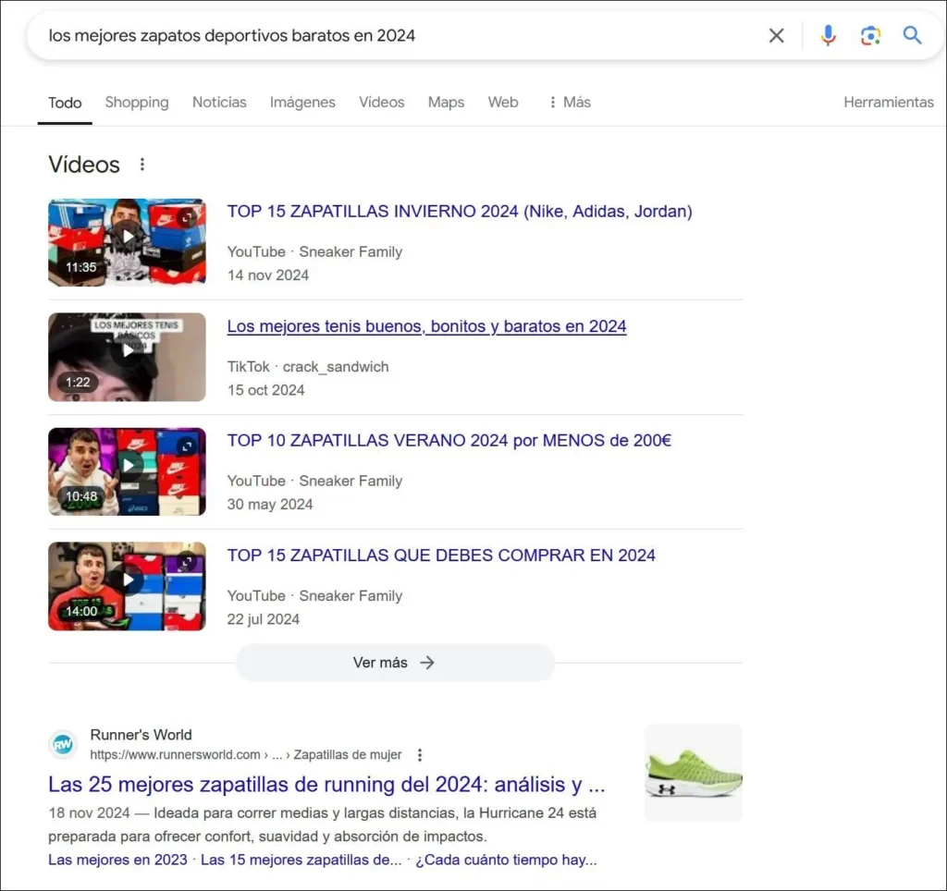The width and height of the screenshot is (947, 891).
Task: Open the Las 15 mejores zapatillas de... sitelink
Action: click(301, 860)
